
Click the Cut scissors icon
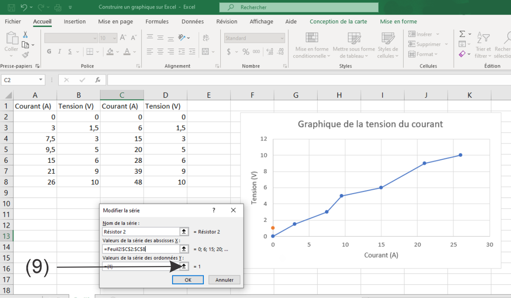[x=26, y=35]
